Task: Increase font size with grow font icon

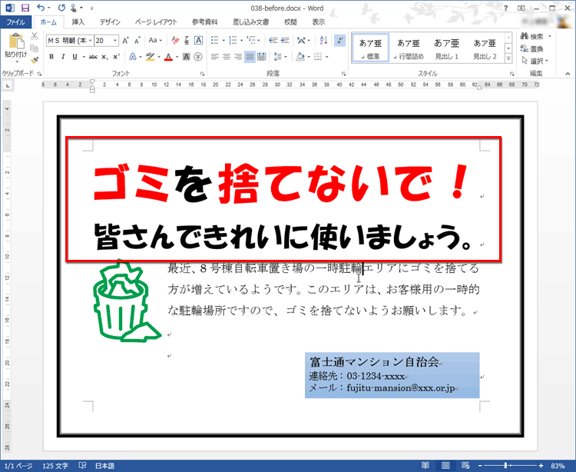Action: (x=126, y=41)
